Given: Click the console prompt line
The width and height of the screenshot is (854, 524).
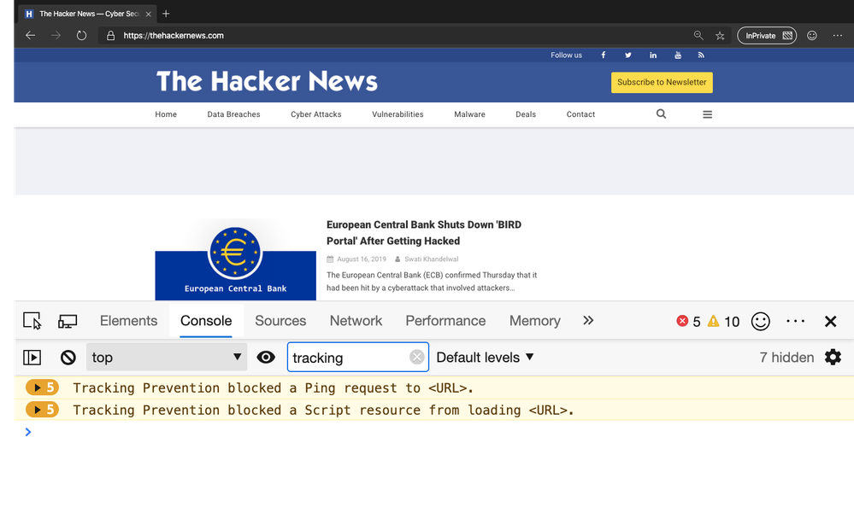Looking at the screenshot, I should tap(433, 432).
